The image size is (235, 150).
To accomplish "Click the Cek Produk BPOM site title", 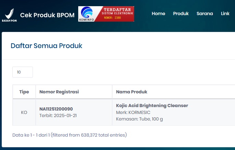I will [47, 15].
